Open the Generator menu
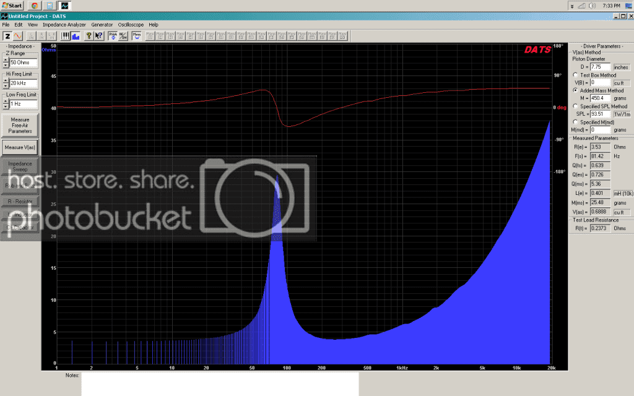This screenshot has width=634, height=396. [x=102, y=25]
